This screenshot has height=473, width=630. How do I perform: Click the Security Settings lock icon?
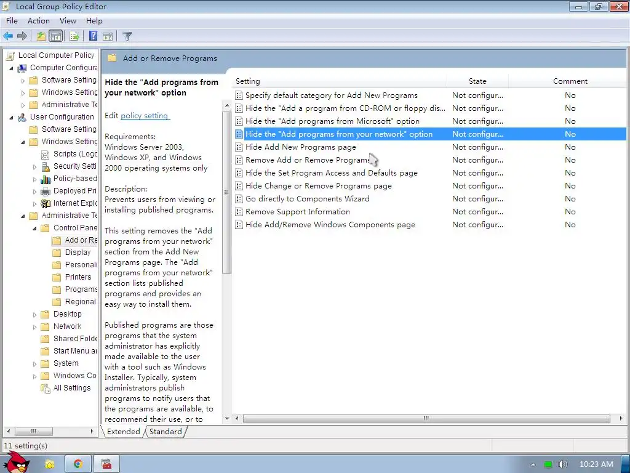click(46, 166)
